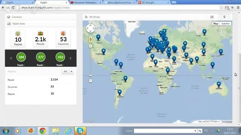This screenshot has height=135, width=241.
Task: Reload the page with refresh icon
Action: pyautogui.click(x=13, y=7)
